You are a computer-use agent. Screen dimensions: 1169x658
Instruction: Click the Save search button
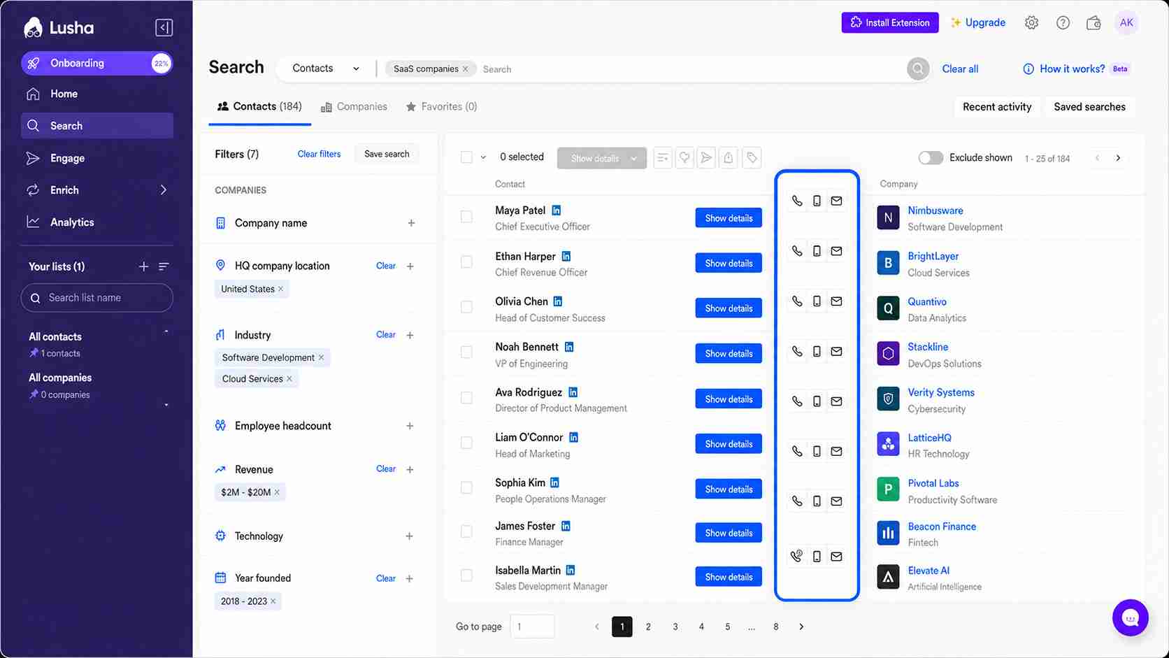tap(387, 154)
